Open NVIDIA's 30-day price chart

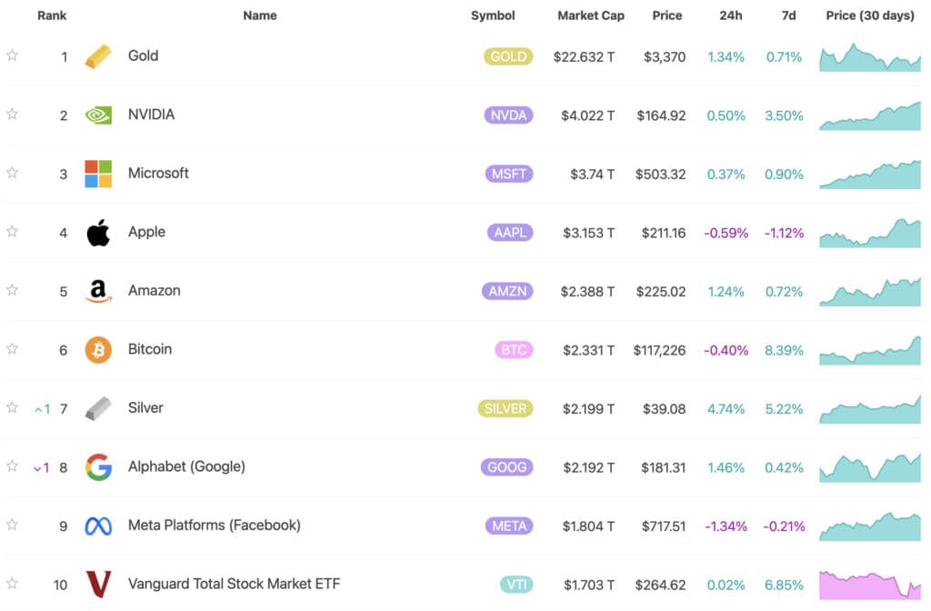coord(870,115)
